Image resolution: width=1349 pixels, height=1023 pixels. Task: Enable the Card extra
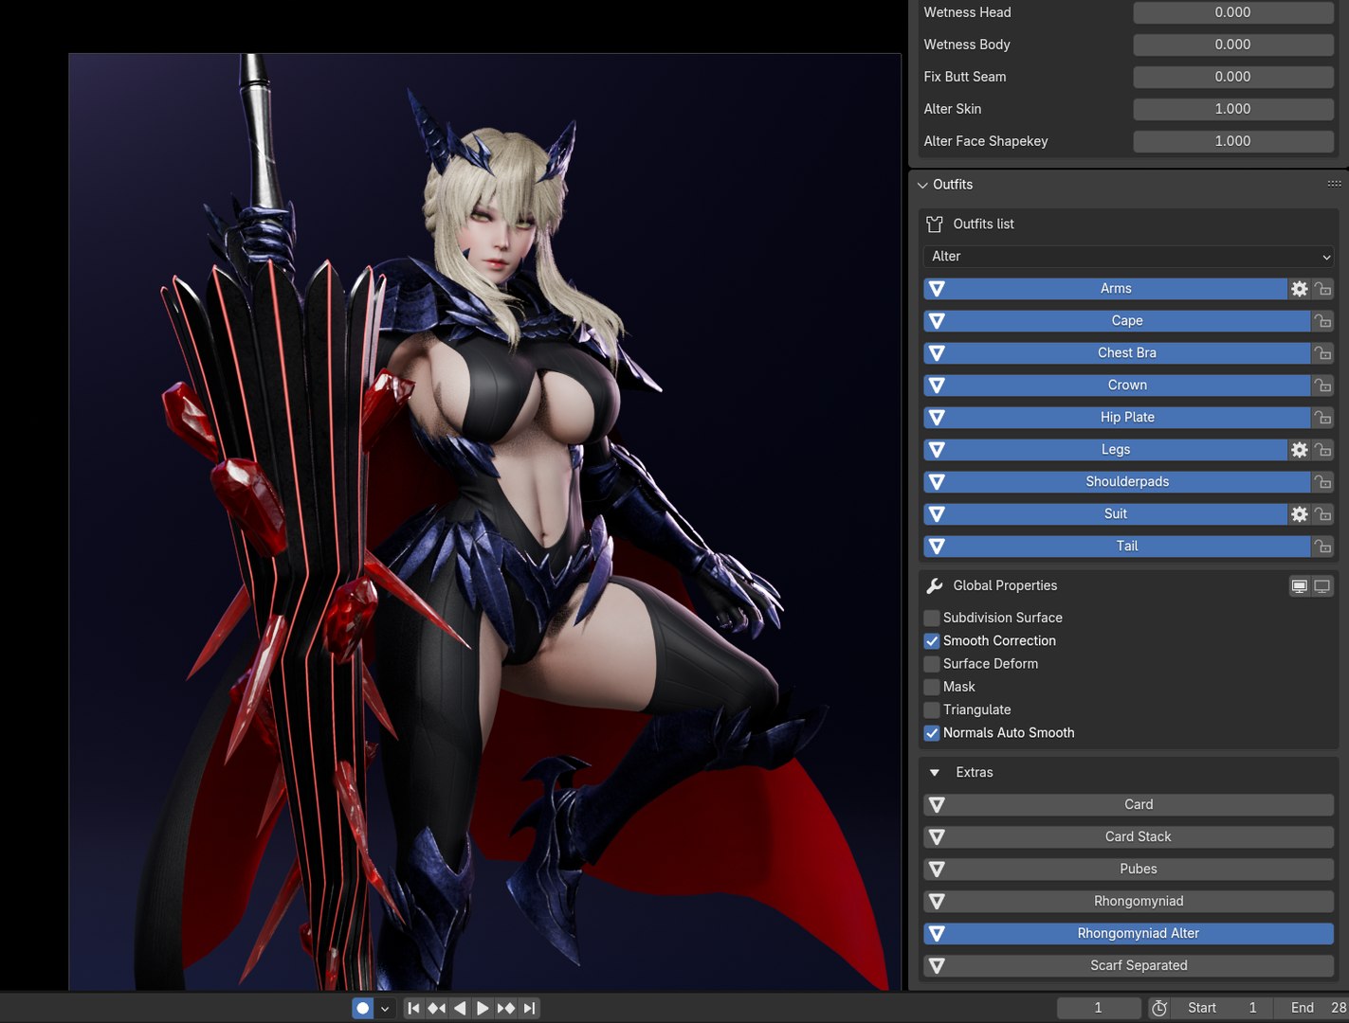tap(1129, 805)
